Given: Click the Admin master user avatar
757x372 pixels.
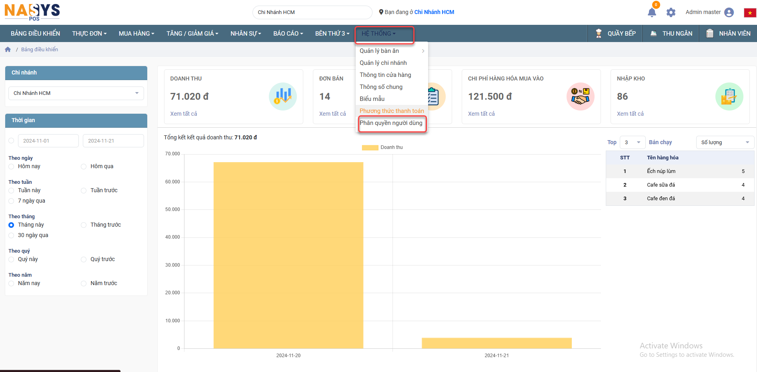Looking at the screenshot, I should click(729, 12).
